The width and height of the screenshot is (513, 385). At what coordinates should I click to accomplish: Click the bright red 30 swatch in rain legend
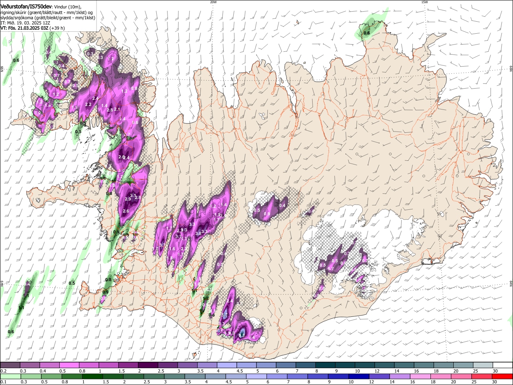[502, 377]
